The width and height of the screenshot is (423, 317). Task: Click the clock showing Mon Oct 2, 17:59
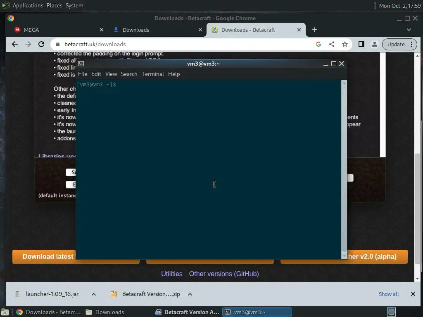tap(399, 5)
